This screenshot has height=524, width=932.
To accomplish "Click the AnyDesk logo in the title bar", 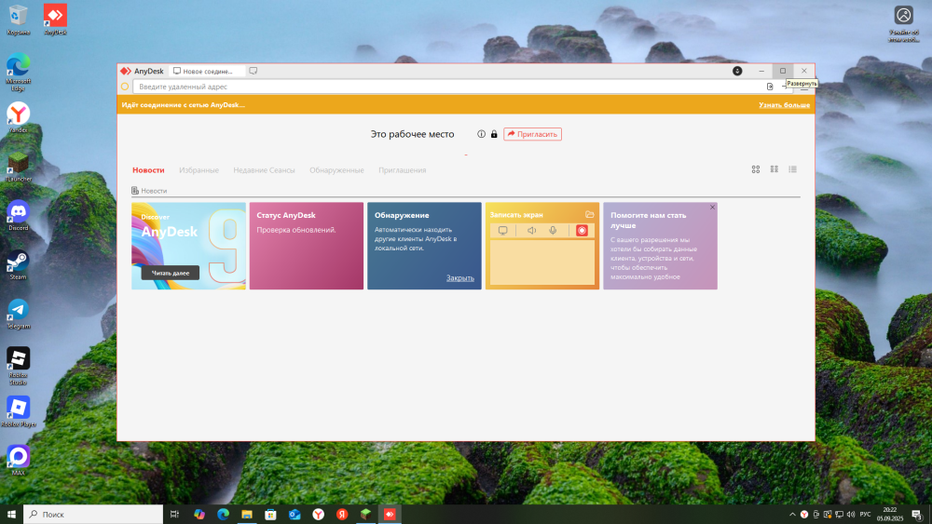I will [x=126, y=71].
